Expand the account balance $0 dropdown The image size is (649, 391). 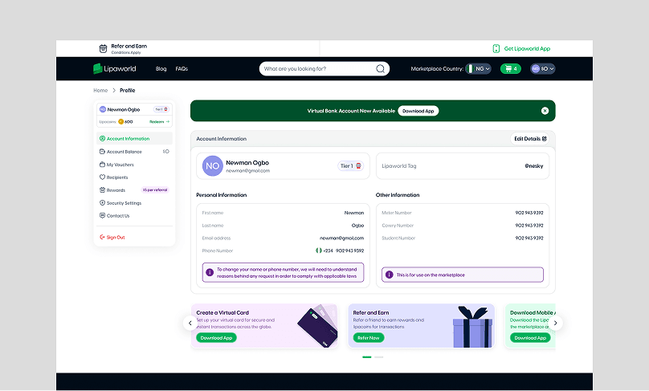click(x=543, y=69)
